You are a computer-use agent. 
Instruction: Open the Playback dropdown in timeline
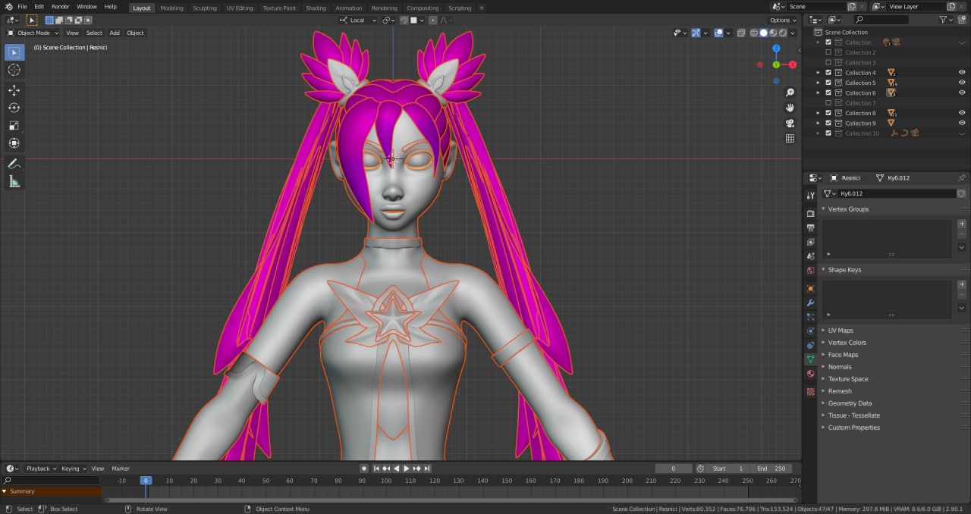point(42,469)
